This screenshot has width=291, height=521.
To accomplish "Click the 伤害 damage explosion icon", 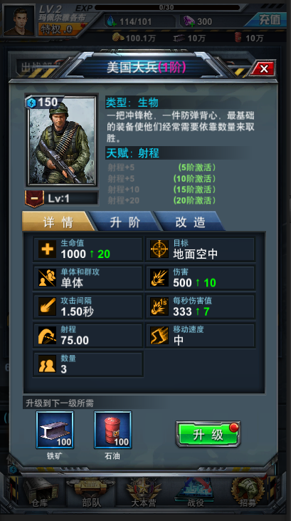I will pos(159,278).
